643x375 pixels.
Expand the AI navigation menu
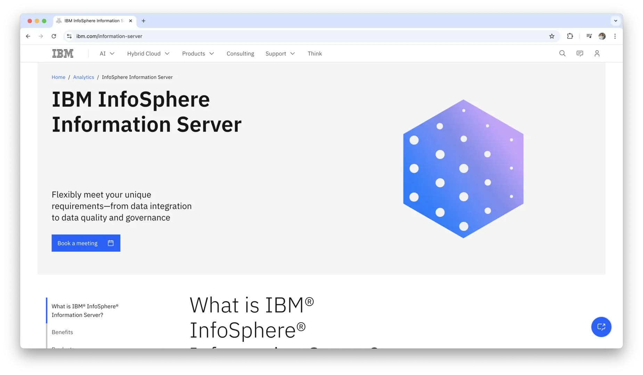(x=107, y=53)
